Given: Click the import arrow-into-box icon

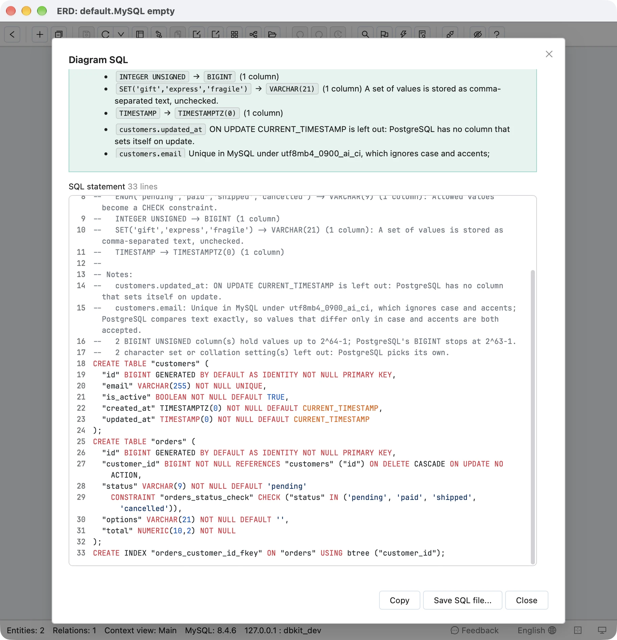Looking at the screenshot, I should click(x=197, y=34).
